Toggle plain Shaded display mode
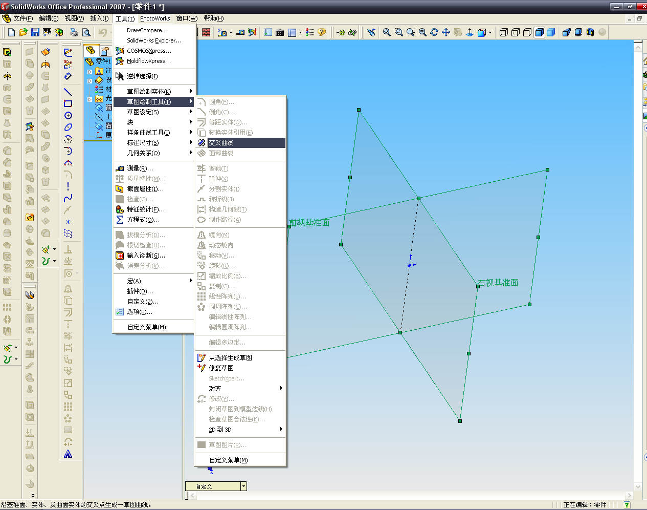Screen dimensions: 647x510 click(551, 32)
